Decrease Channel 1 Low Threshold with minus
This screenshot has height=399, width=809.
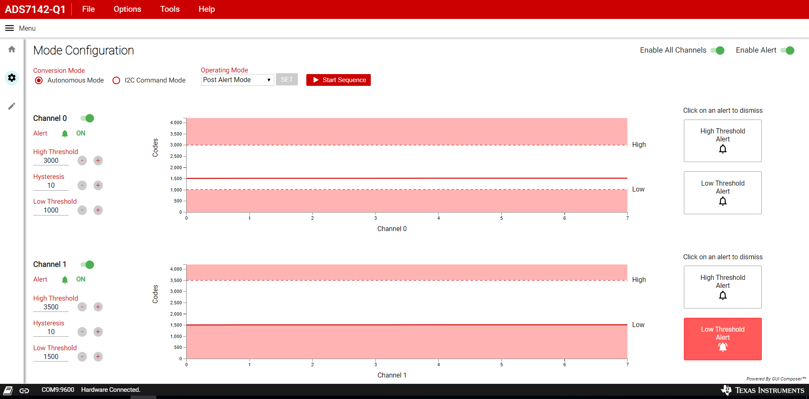point(82,356)
